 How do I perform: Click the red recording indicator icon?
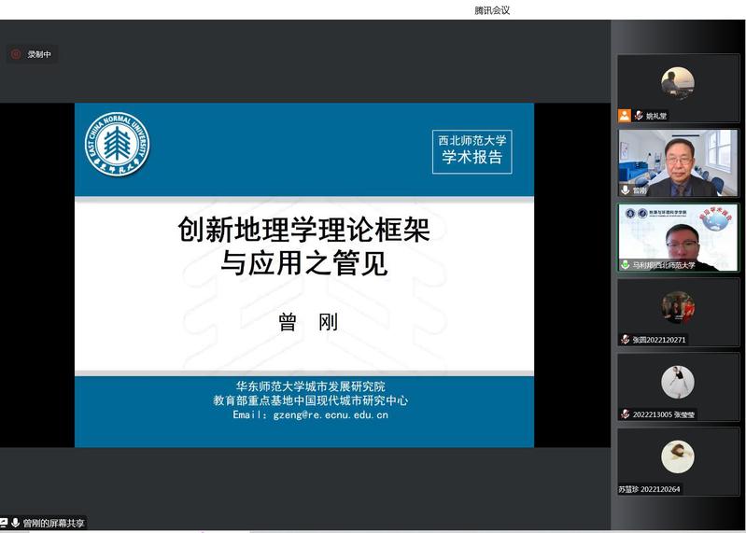tap(16, 54)
